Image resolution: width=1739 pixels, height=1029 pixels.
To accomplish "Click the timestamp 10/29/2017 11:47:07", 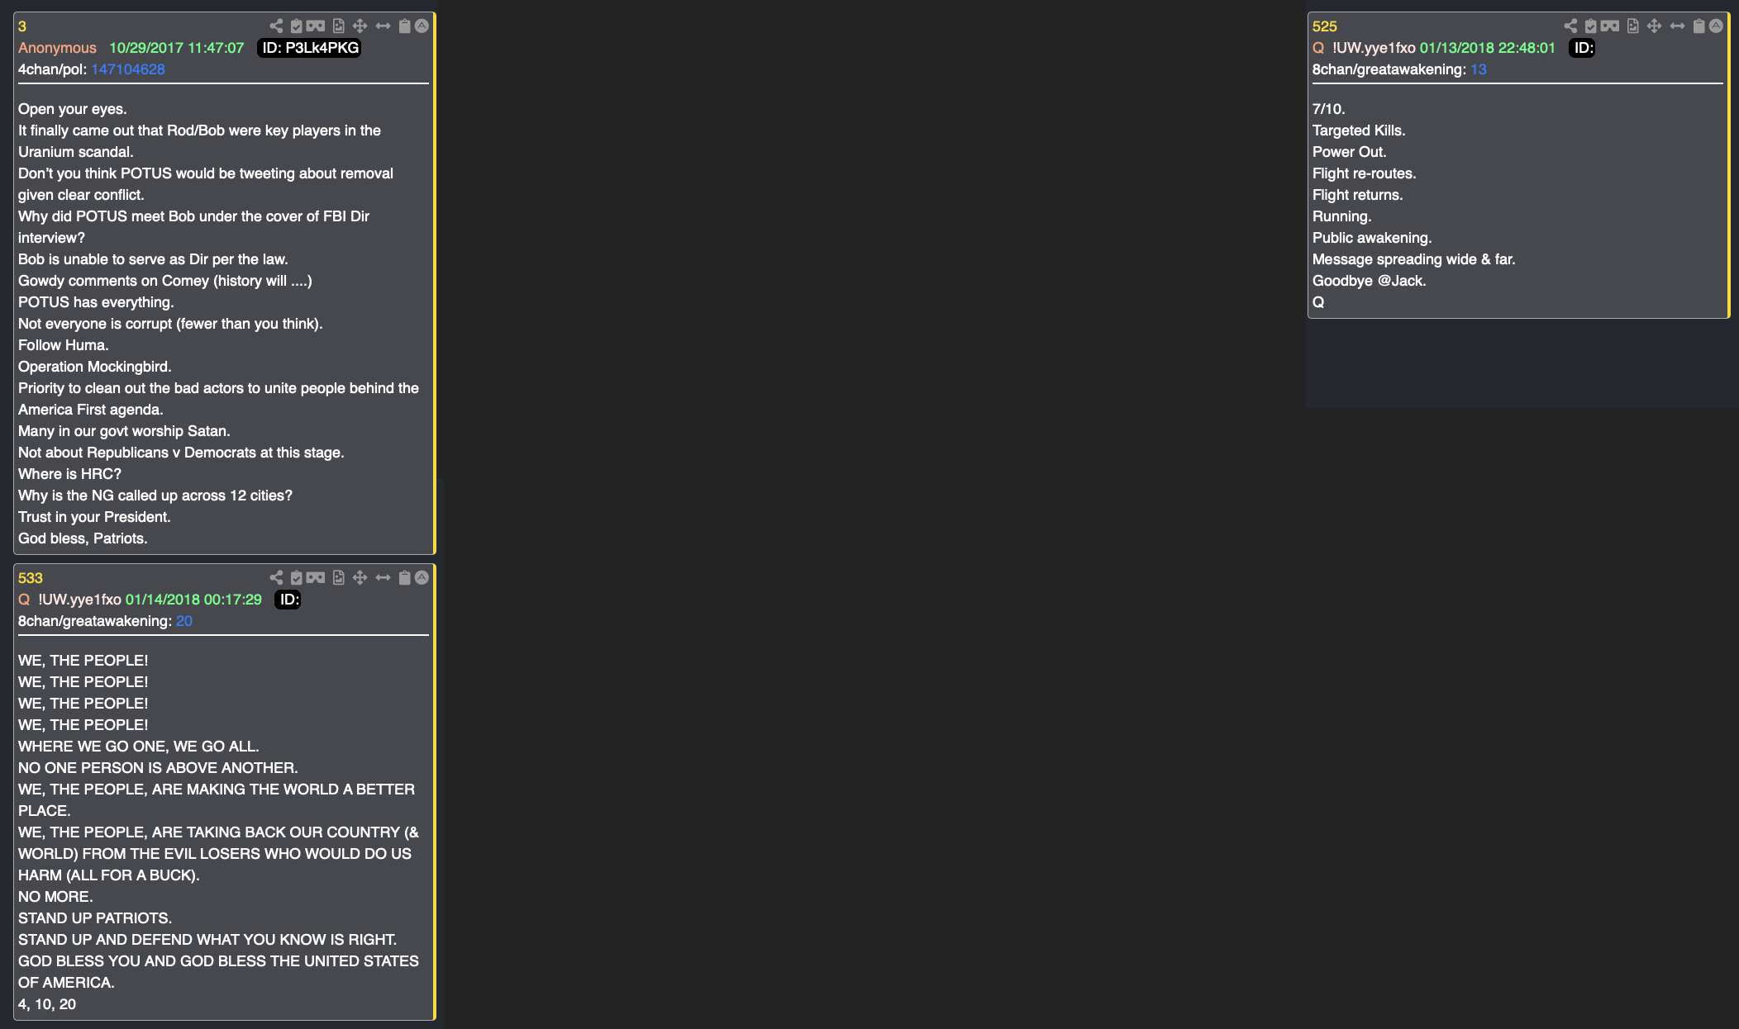I will point(177,48).
